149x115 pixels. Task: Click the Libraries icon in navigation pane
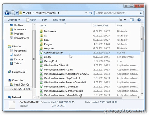(x=10, y=46)
